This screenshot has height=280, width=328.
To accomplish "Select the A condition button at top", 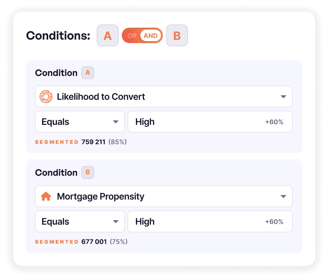I will tap(108, 35).
